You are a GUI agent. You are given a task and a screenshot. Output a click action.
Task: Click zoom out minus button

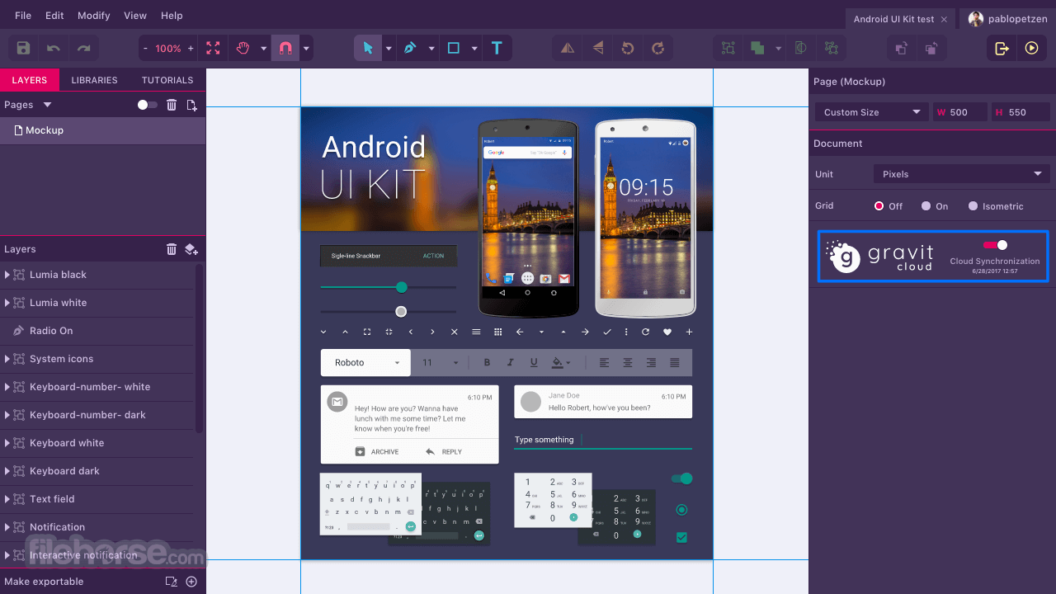[x=145, y=49]
